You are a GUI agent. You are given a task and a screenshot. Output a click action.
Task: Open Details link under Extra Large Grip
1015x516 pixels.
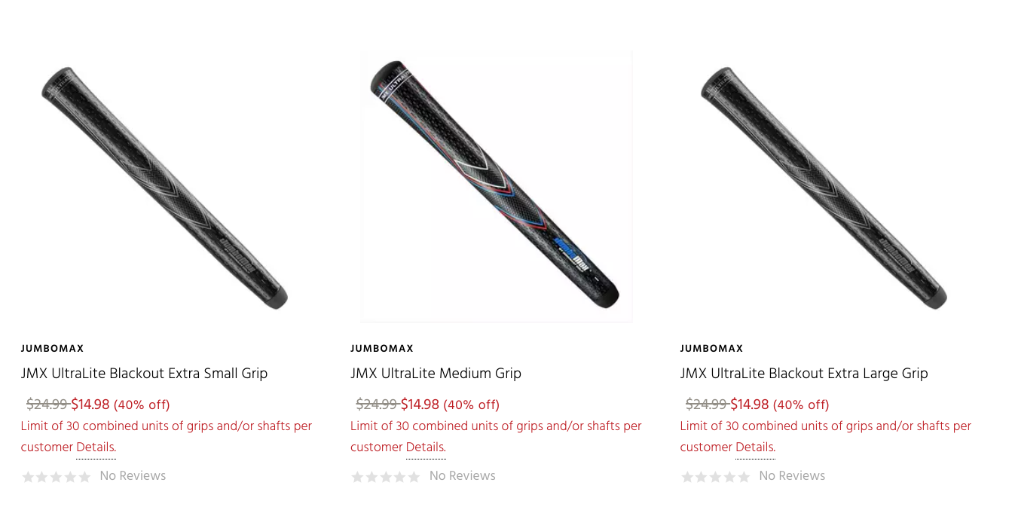pyautogui.click(x=755, y=447)
